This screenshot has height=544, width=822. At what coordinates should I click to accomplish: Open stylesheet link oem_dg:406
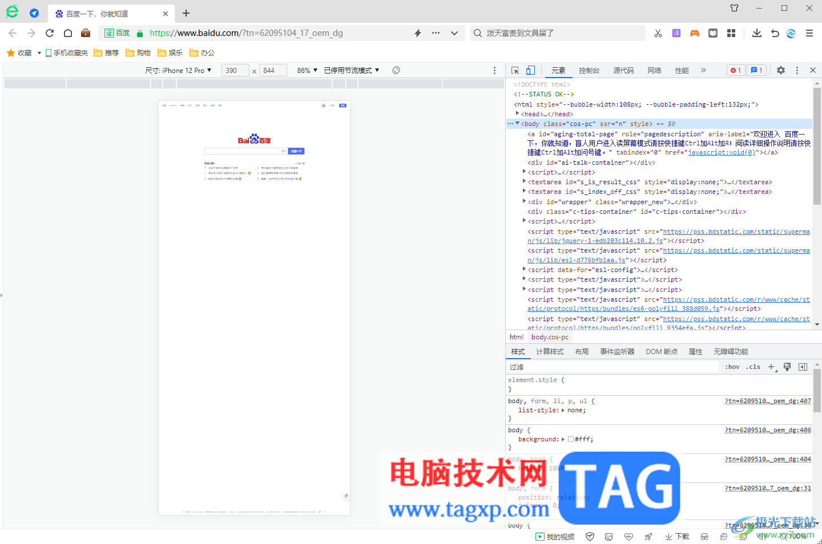[768, 430]
